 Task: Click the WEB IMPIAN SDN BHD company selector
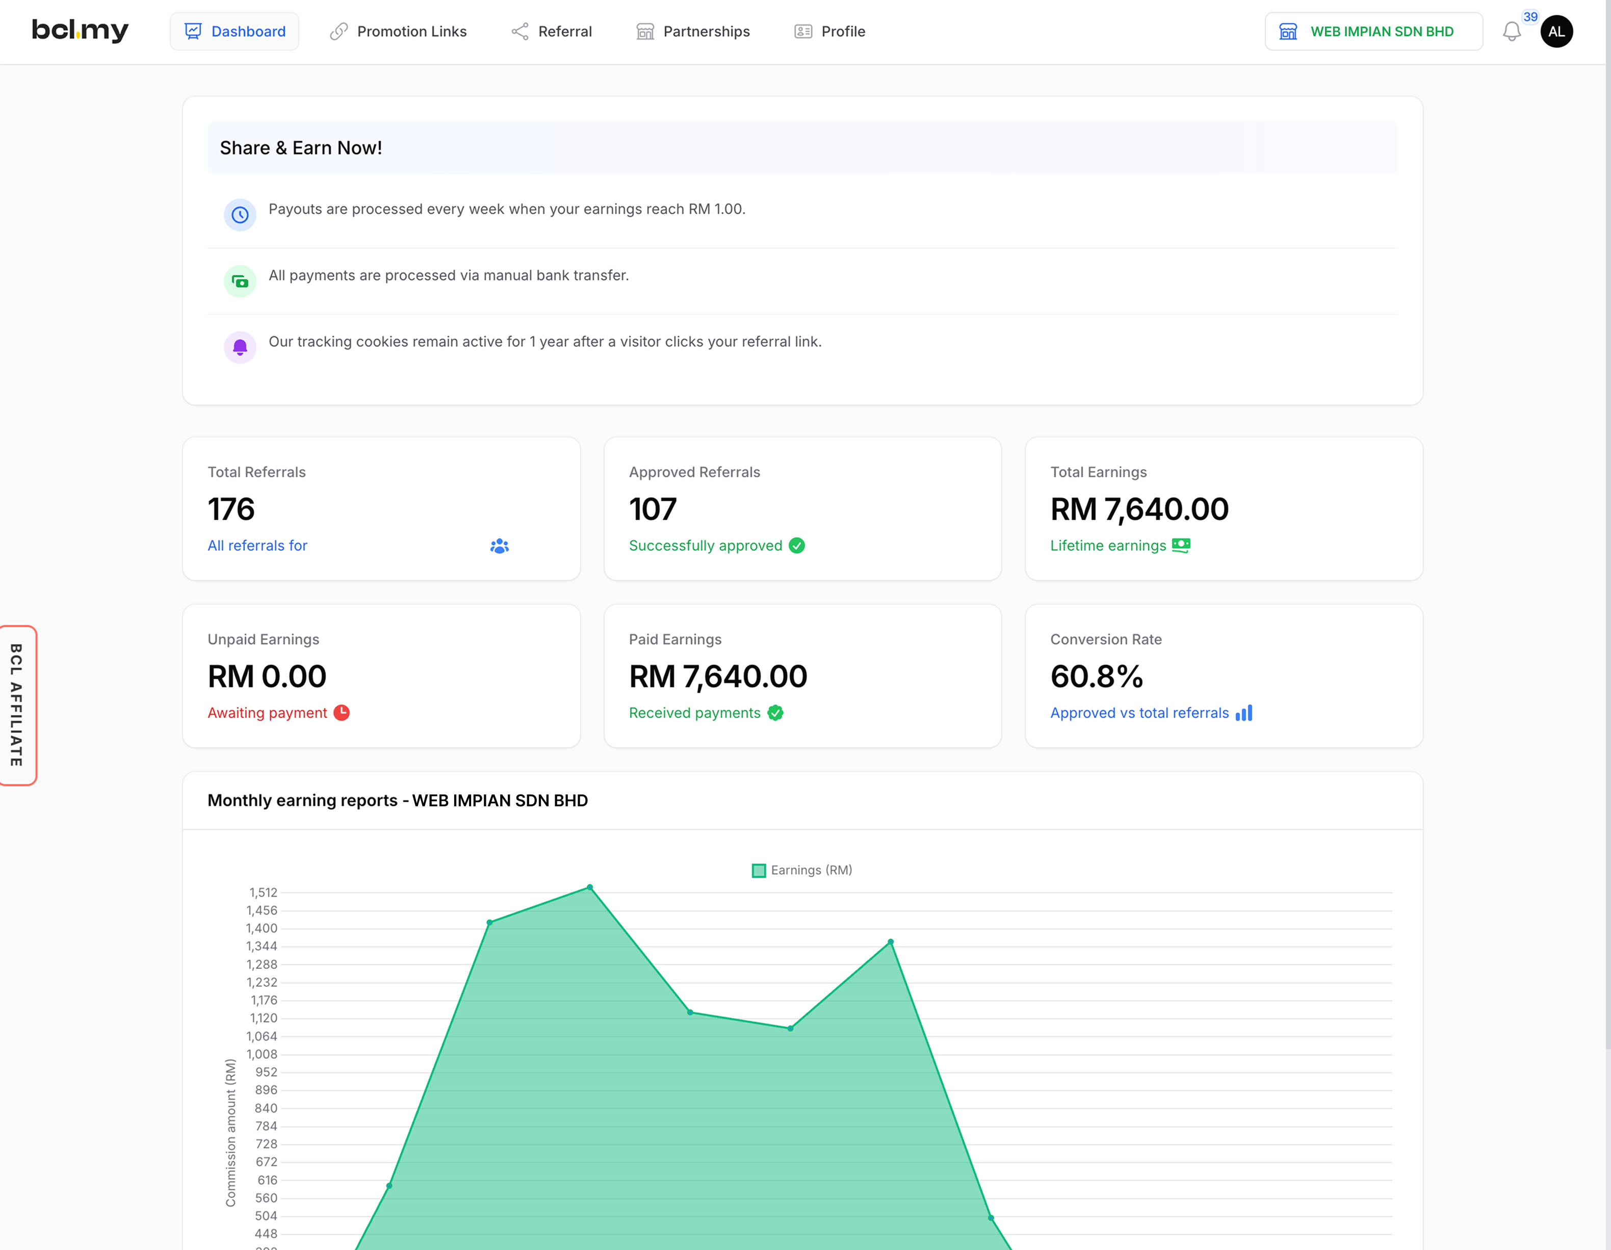(1373, 31)
